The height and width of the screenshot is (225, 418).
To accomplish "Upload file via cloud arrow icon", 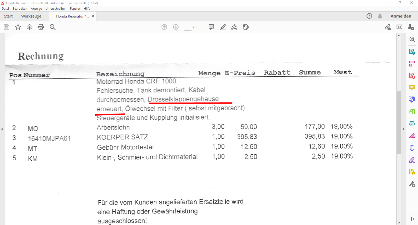I will (30, 27).
